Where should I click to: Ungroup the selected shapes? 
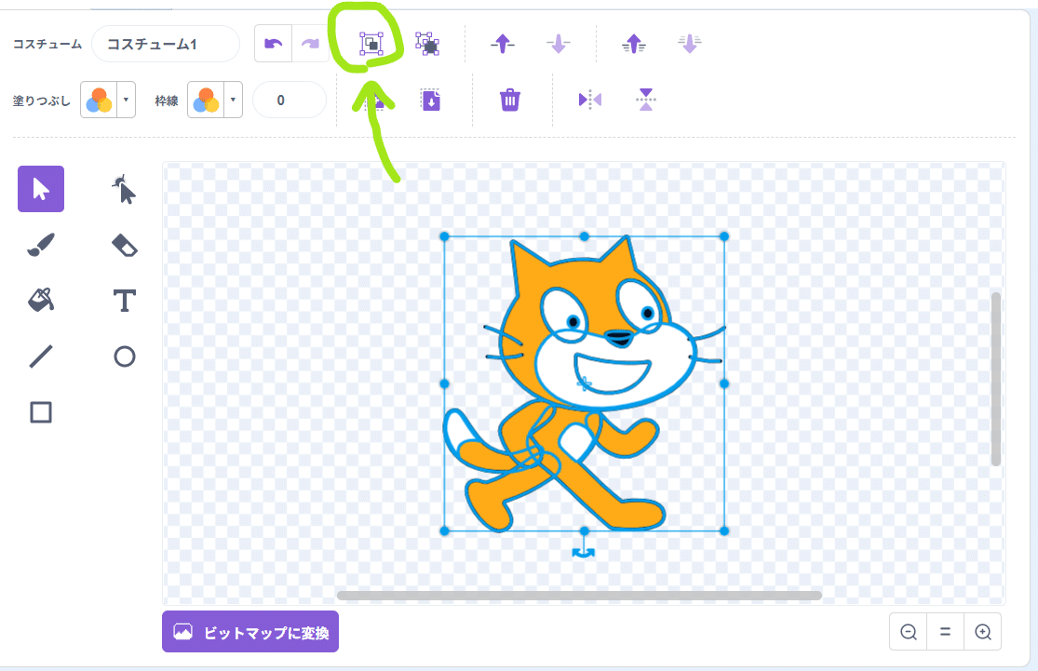[426, 42]
